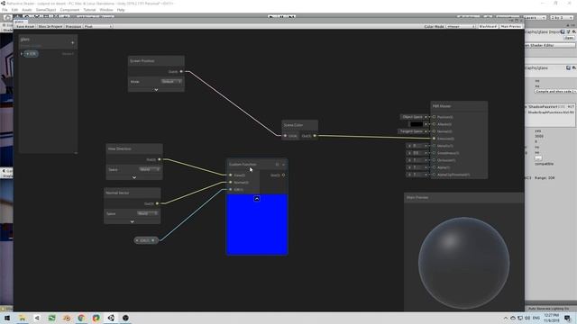Click the Smoothness(1) input port

tap(434, 153)
